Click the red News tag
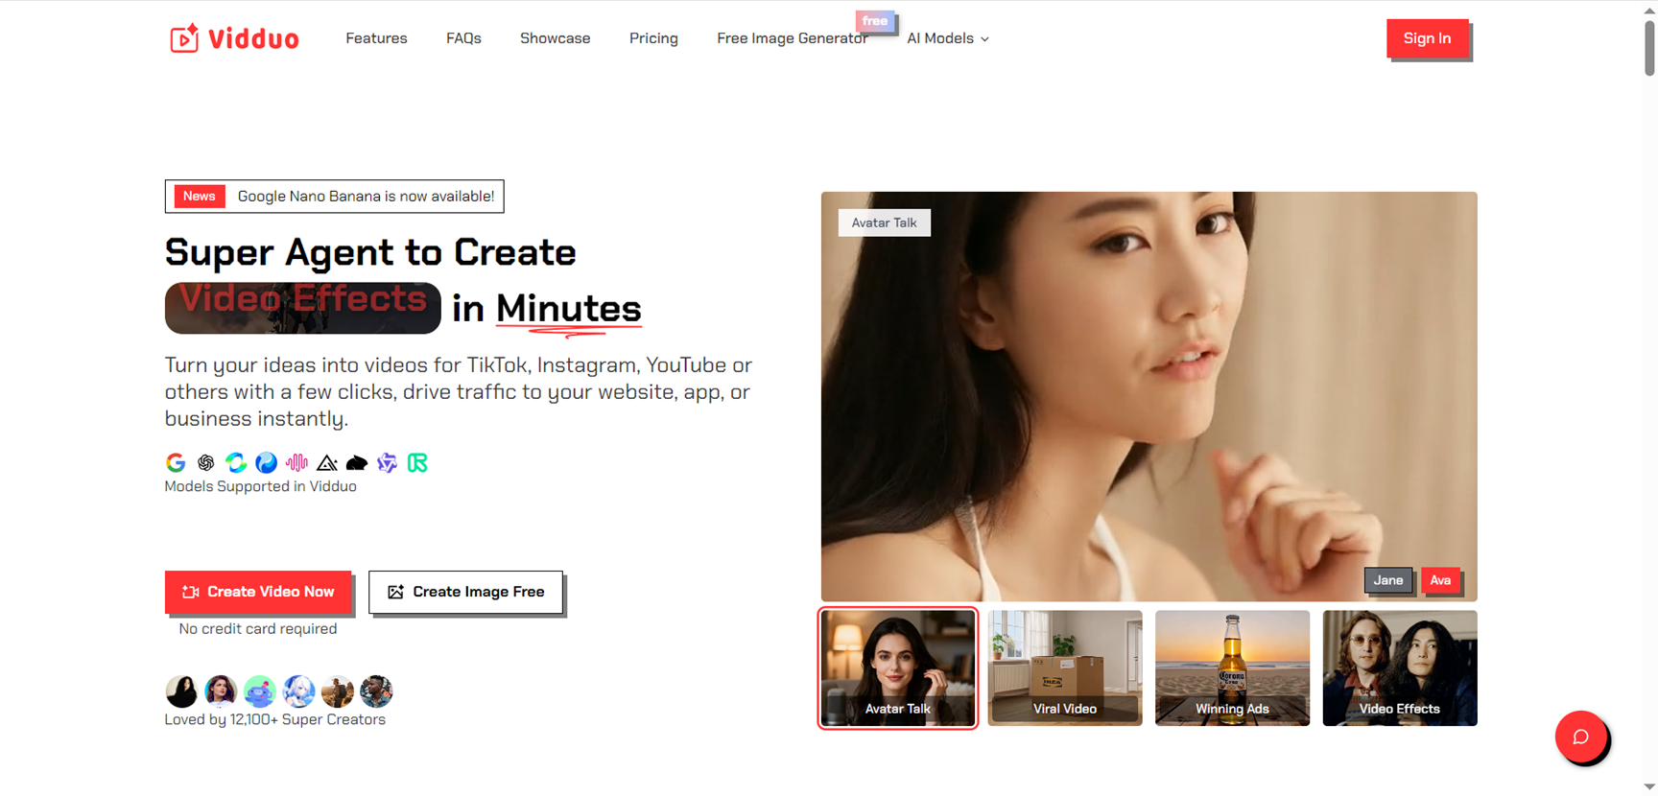Image resolution: width=1658 pixels, height=796 pixels. click(199, 197)
